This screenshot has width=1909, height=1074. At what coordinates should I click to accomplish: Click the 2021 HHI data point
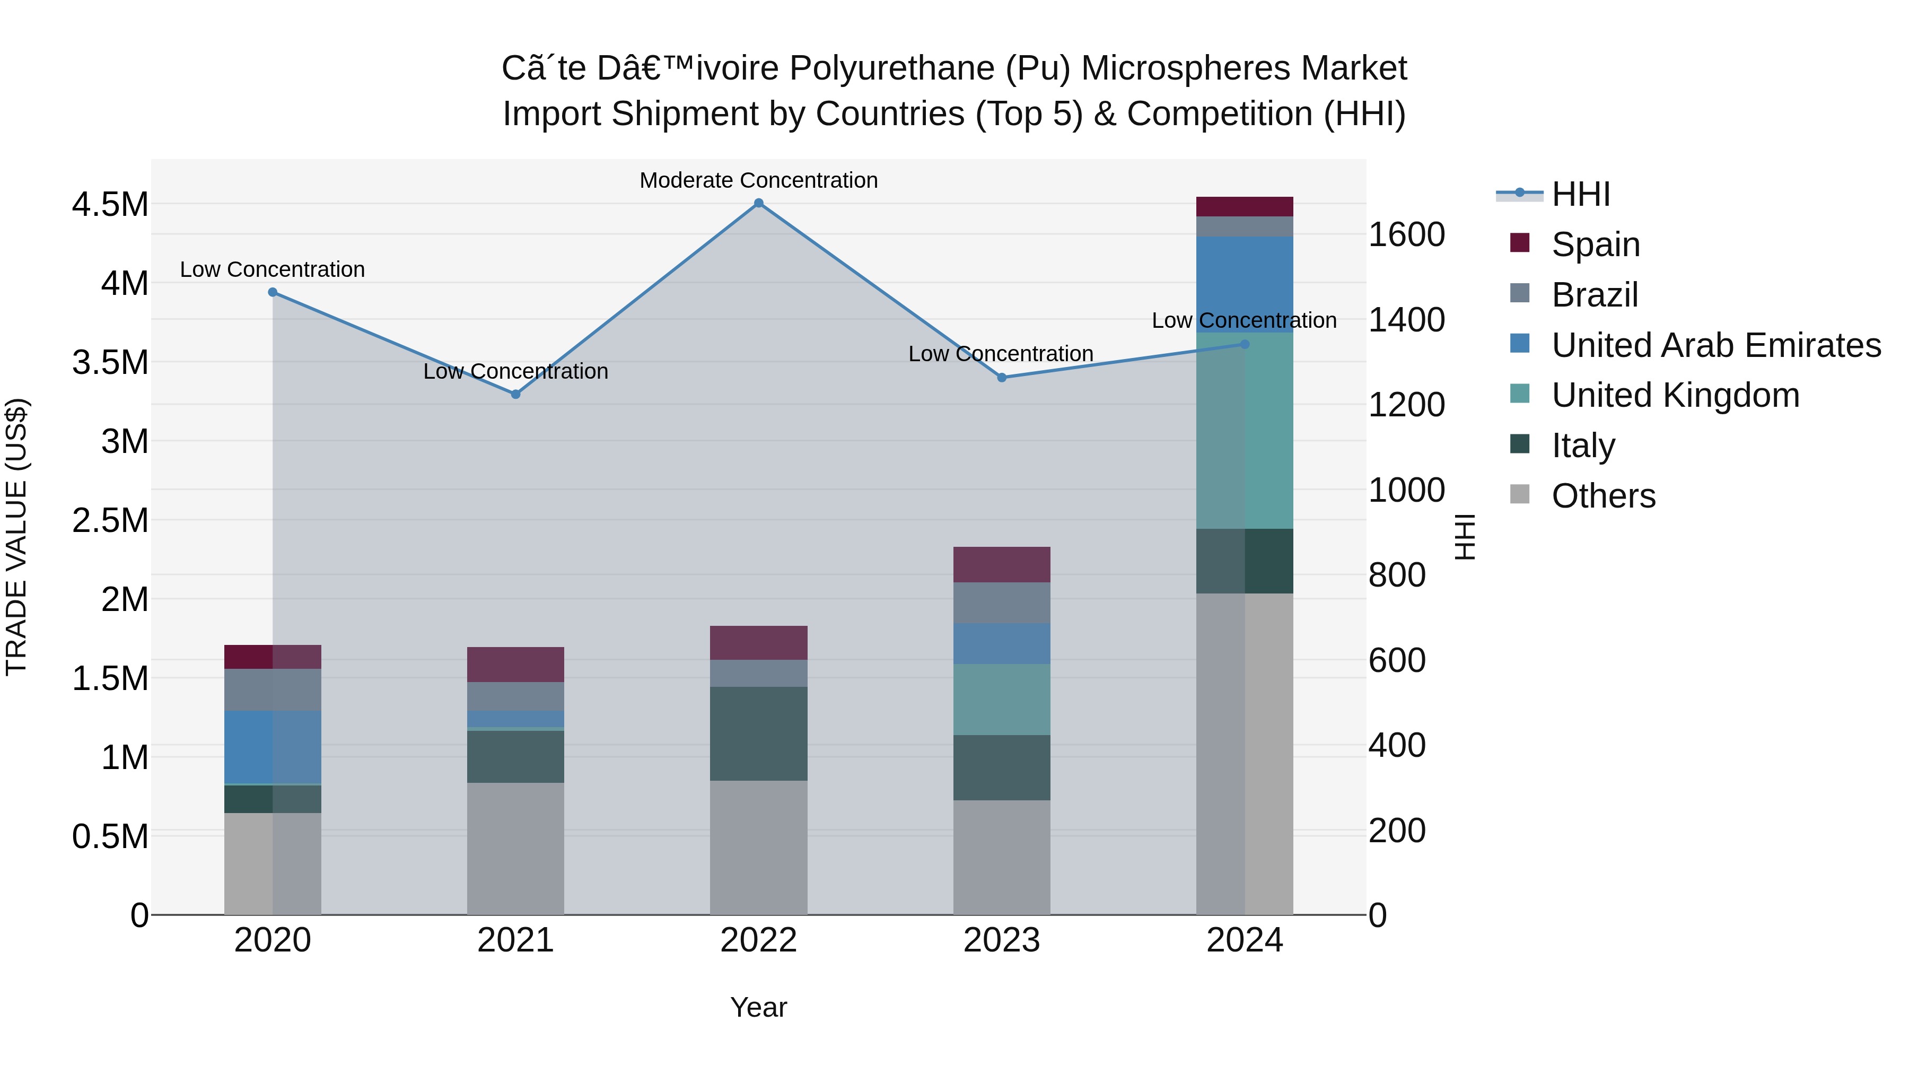point(516,394)
